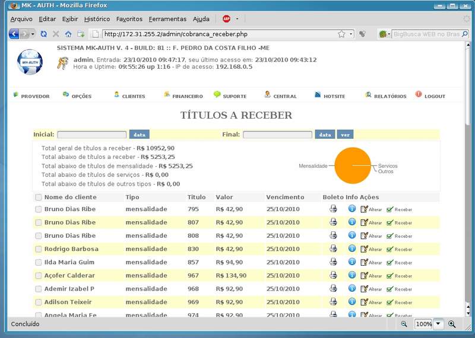The height and width of the screenshot is (338, 475).
Task: Open the FINANCEIRO section
Action: tap(183, 95)
